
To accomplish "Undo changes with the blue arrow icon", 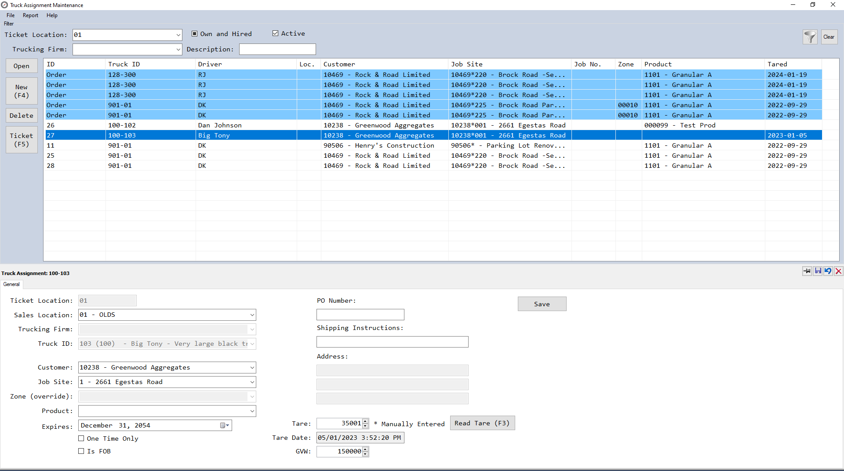I will (828, 271).
